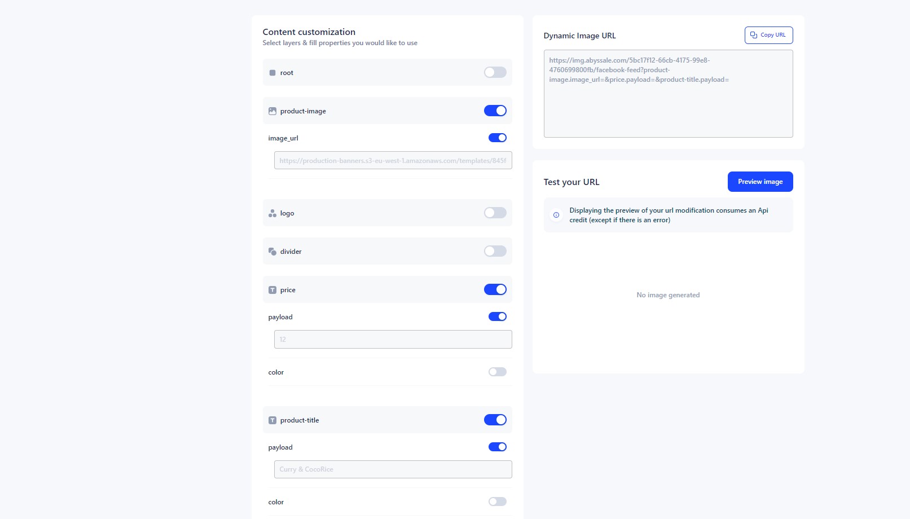Screen dimensions: 910x519
Task: Click the product-title layer text icon
Action: pos(272,420)
